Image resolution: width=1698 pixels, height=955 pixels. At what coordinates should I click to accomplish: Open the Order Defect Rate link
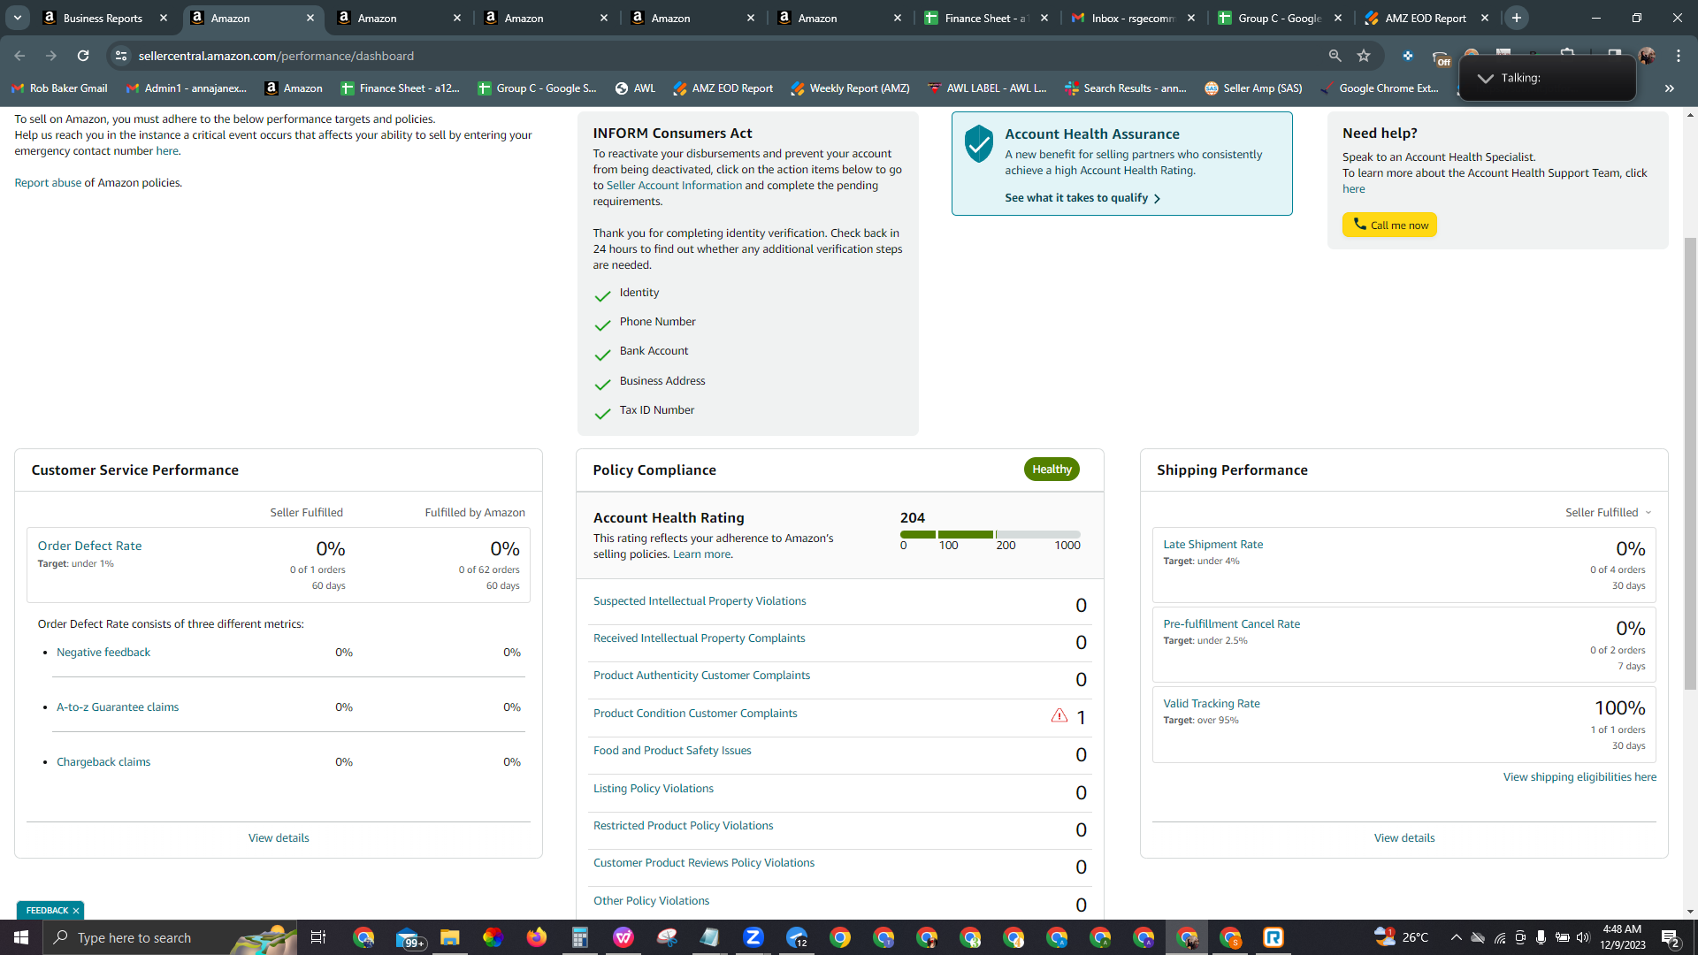[x=89, y=546]
